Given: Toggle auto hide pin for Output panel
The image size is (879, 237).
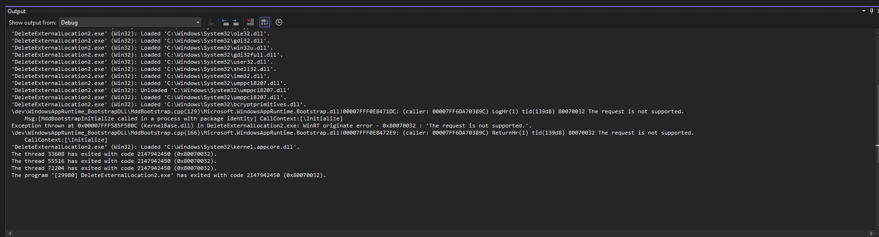Looking at the screenshot, I should [871, 11].
